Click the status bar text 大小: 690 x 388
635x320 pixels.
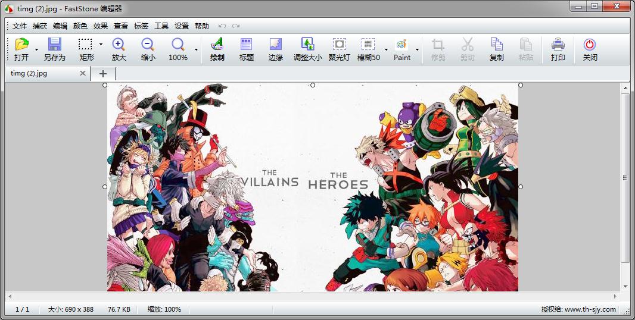point(71,309)
